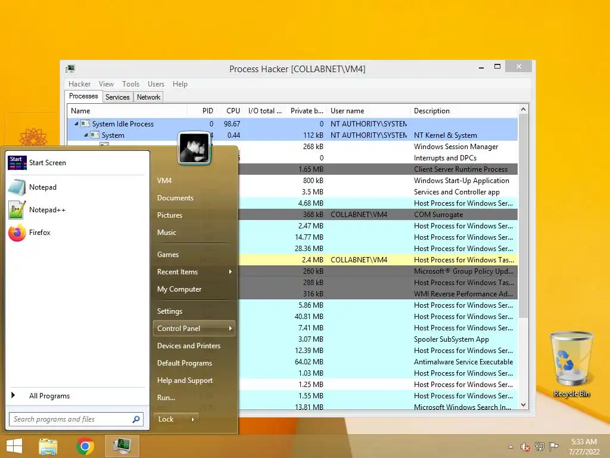Click the network tray icon
610x458 pixels.
click(x=540, y=447)
